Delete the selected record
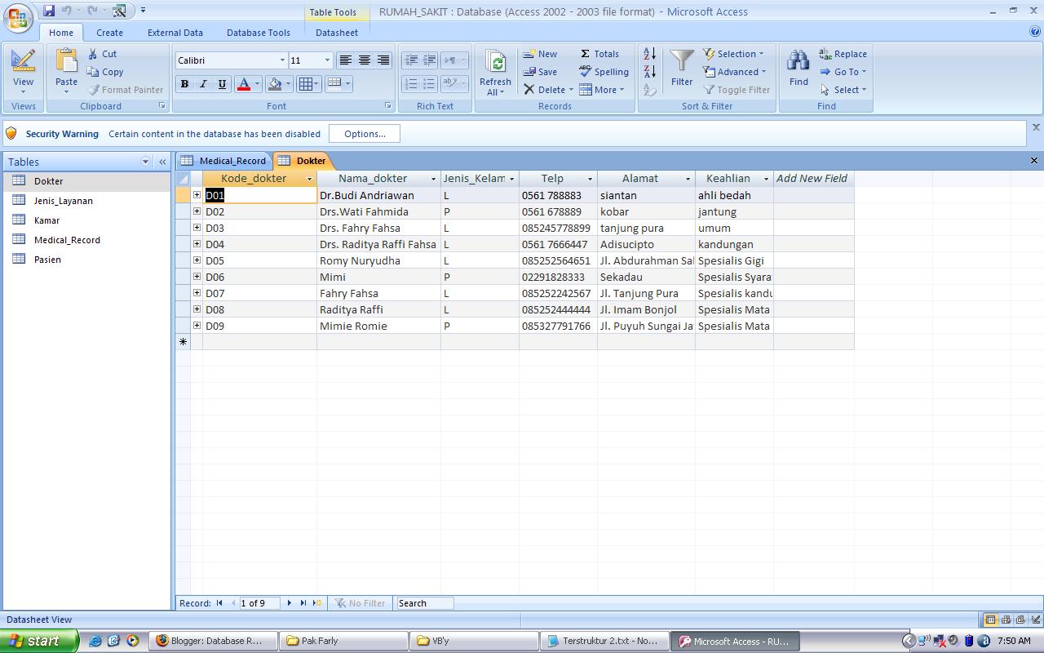The height and width of the screenshot is (653, 1044). (x=548, y=90)
